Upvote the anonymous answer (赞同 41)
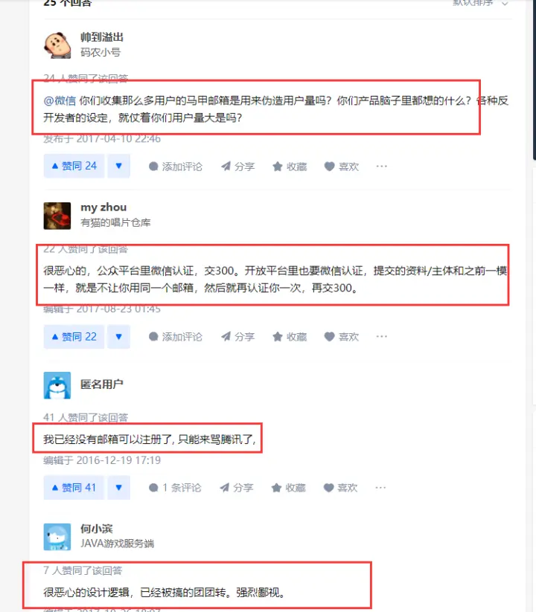 pos(74,488)
